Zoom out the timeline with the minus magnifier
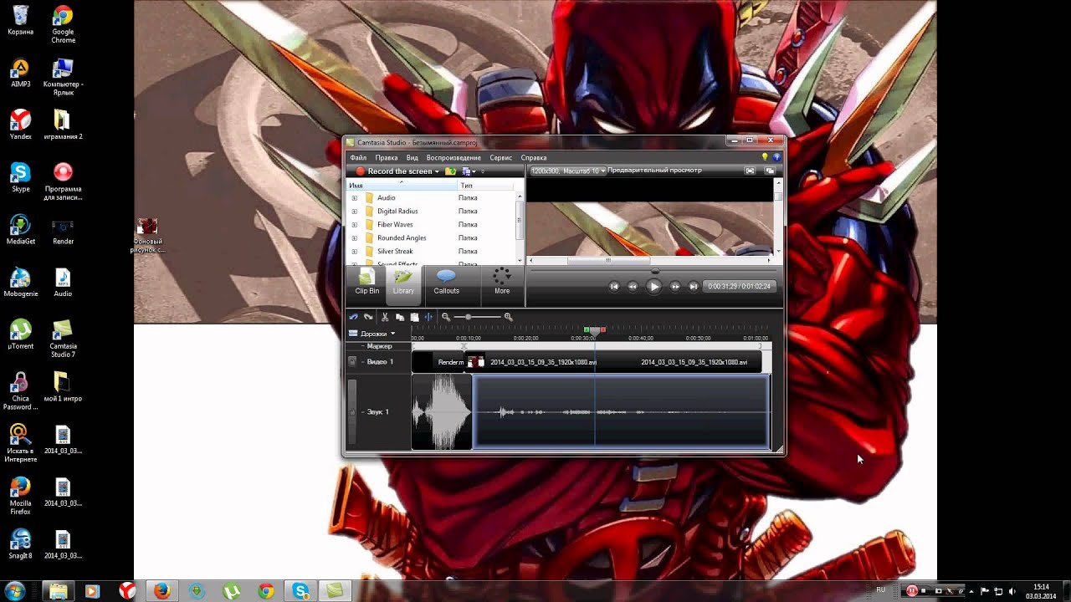This screenshot has width=1071, height=602. [x=446, y=317]
